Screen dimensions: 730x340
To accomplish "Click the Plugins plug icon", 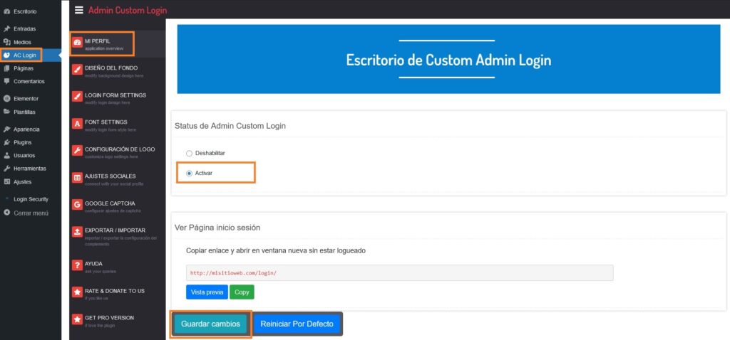I will click(x=6, y=142).
